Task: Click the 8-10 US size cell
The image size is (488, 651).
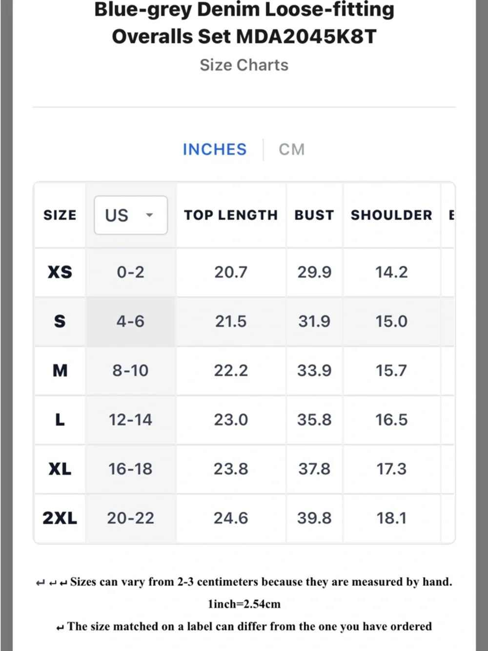Action: [x=130, y=371]
